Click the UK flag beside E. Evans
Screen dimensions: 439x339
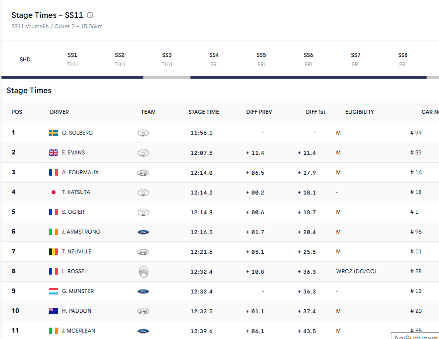(x=54, y=152)
